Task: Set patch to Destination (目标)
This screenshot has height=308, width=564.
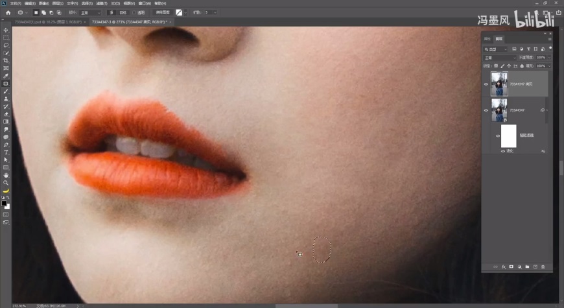Action: pyautogui.click(x=123, y=12)
